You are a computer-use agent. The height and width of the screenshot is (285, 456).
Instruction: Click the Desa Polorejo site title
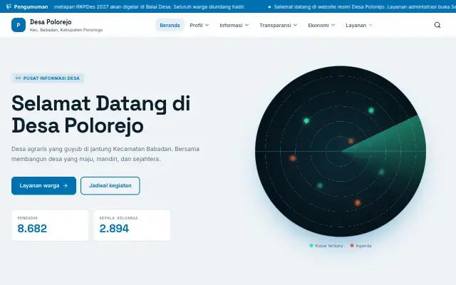tap(51, 22)
